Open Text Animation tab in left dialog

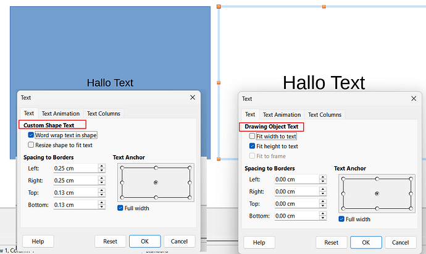[61, 114]
